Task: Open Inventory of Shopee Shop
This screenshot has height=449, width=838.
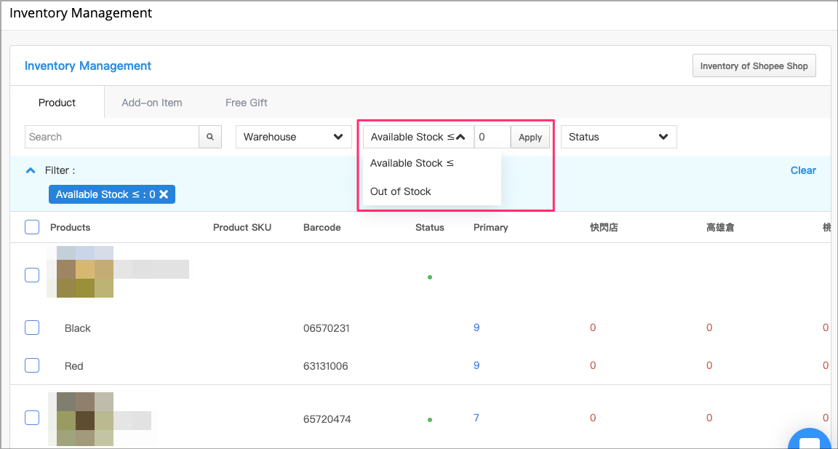Action: (754, 65)
